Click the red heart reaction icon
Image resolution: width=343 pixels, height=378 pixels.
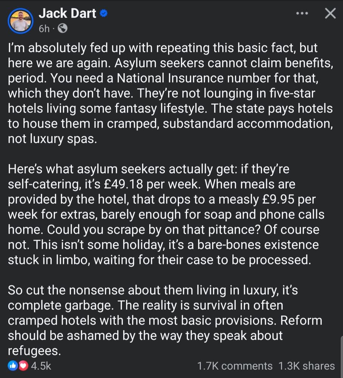tap(23, 366)
